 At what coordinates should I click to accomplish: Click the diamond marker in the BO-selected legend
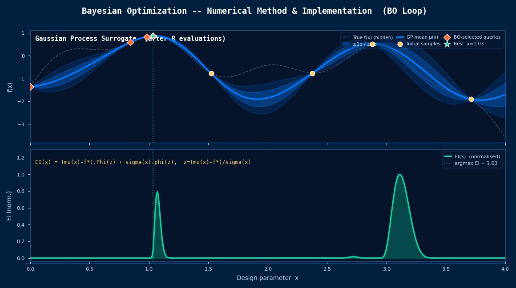(x=447, y=37)
